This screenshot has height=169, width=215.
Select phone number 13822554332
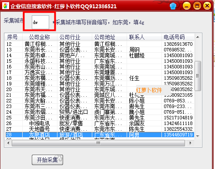coord(178,129)
